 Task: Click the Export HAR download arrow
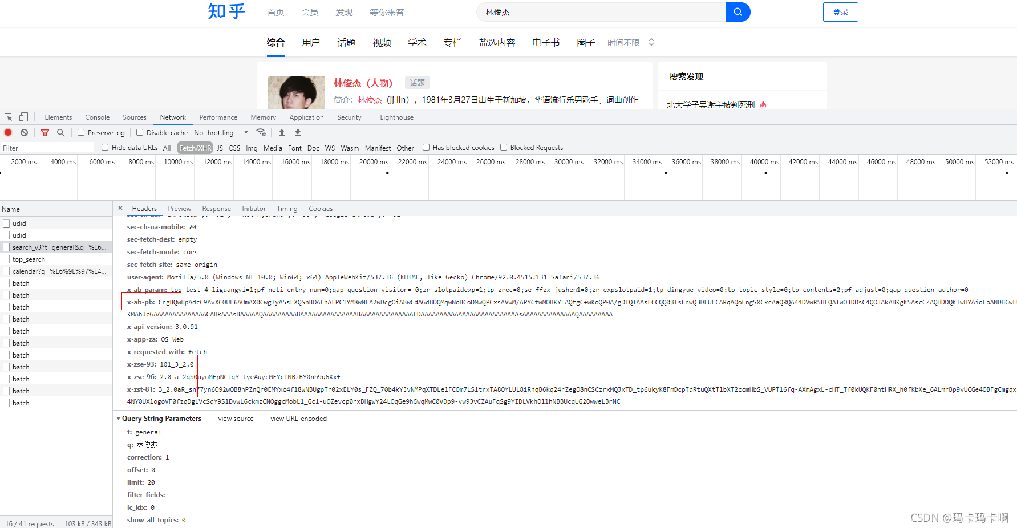click(298, 132)
